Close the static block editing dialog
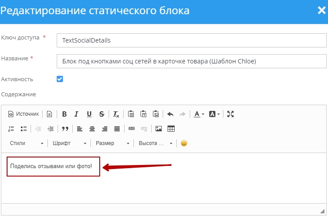Viewport: 328px width, 224px height. [x=321, y=10]
